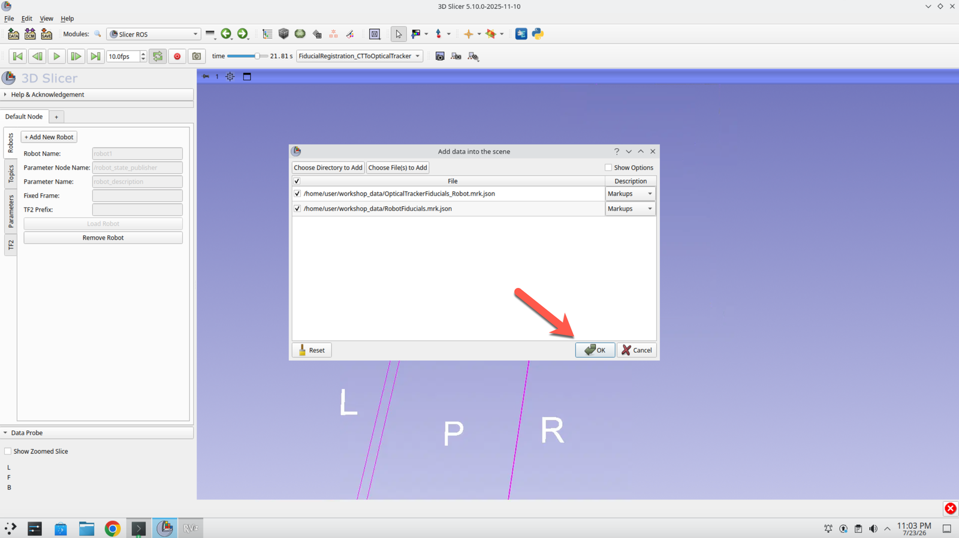This screenshot has width=959, height=538.
Task: Open the DCM DICOM import icon
Action: pyautogui.click(x=30, y=34)
